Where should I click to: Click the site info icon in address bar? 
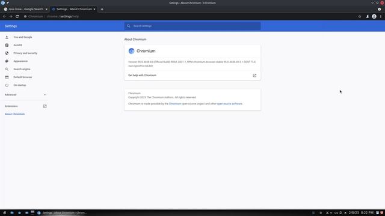25,16
